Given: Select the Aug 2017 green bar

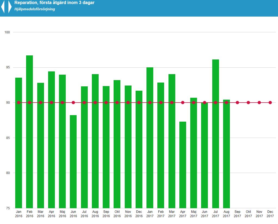Looking at the screenshot, I should point(226,154).
